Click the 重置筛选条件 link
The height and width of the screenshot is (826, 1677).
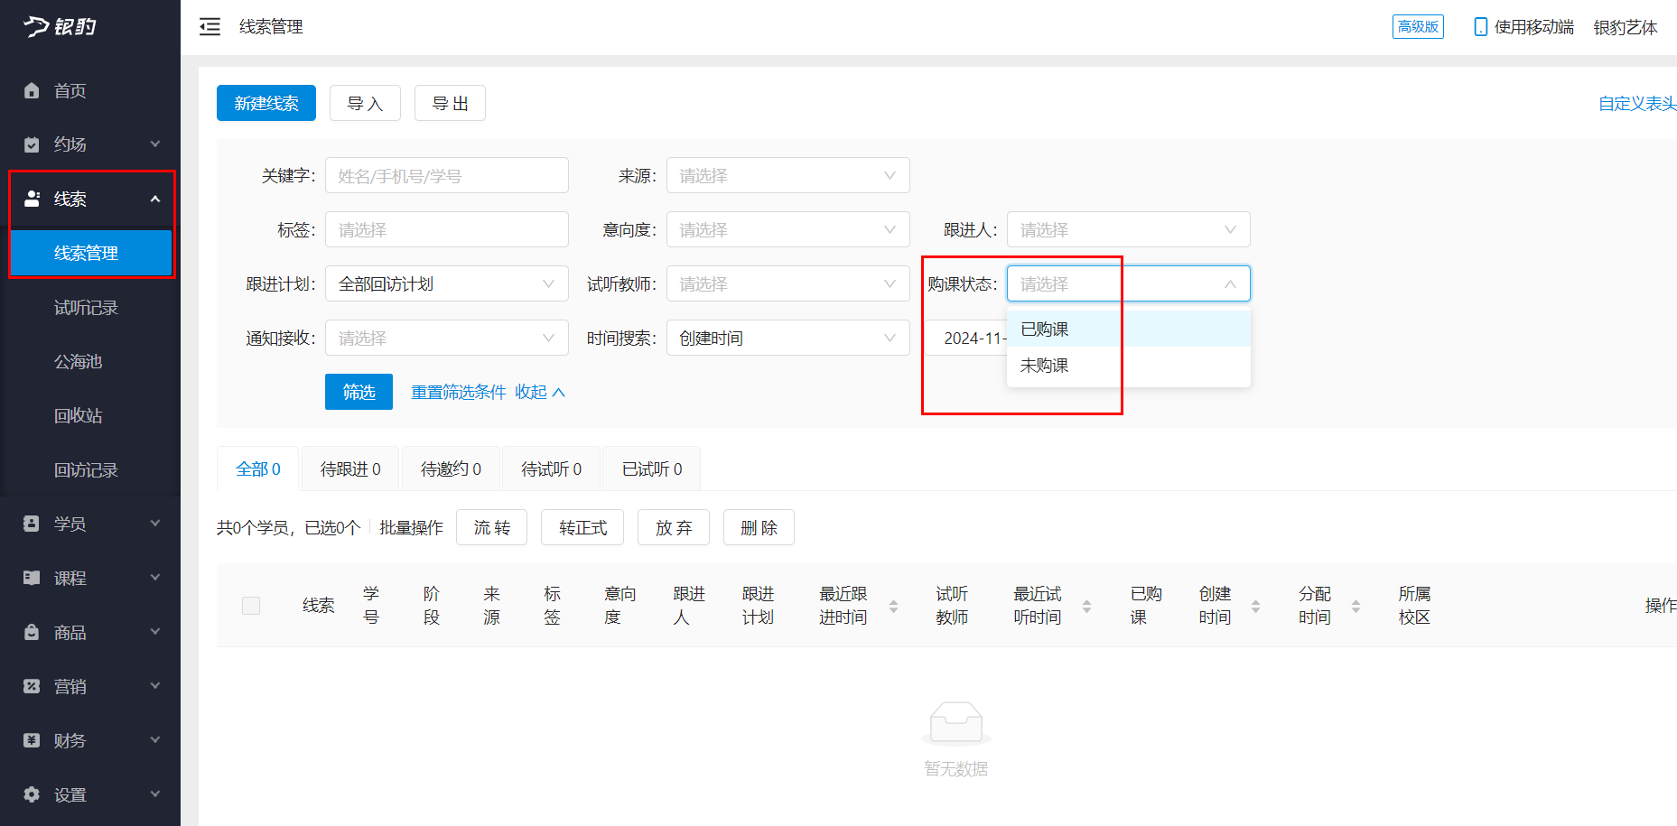pyautogui.click(x=458, y=392)
